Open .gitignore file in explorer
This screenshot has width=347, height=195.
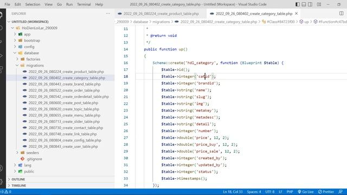click(x=34, y=159)
